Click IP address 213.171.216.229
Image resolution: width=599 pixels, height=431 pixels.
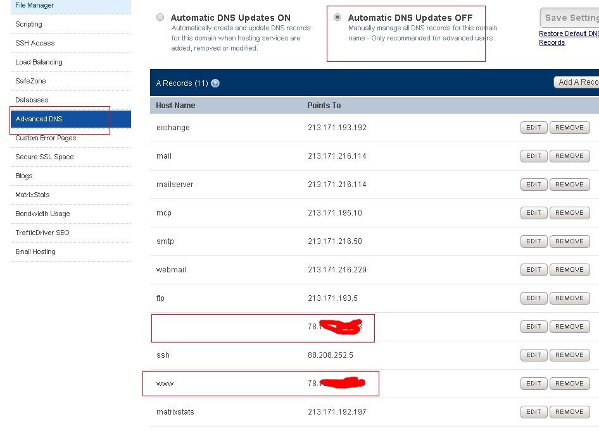[337, 270]
